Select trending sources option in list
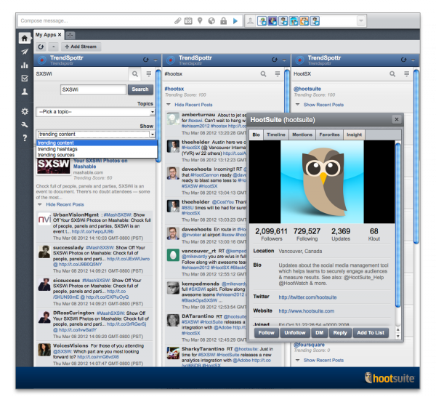This screenshot has height=405, width=436. 97,155
